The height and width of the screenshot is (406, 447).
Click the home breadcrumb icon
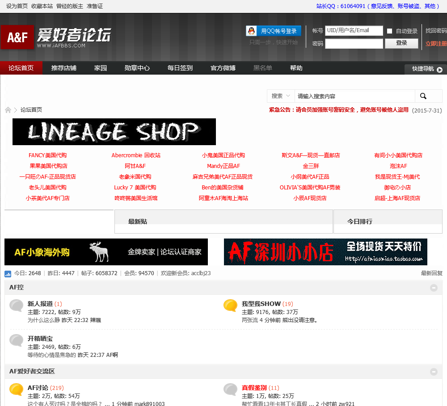(8, 110)
